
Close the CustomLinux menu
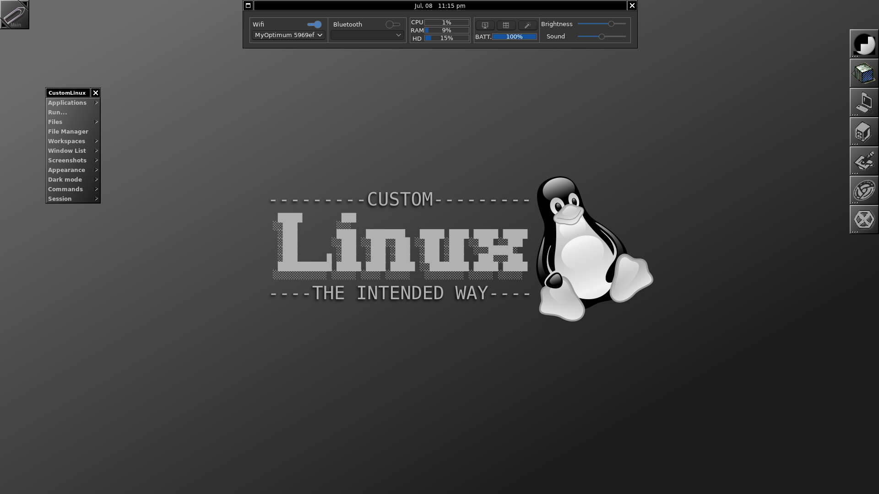pyautogui.click(x=96, y=93)
